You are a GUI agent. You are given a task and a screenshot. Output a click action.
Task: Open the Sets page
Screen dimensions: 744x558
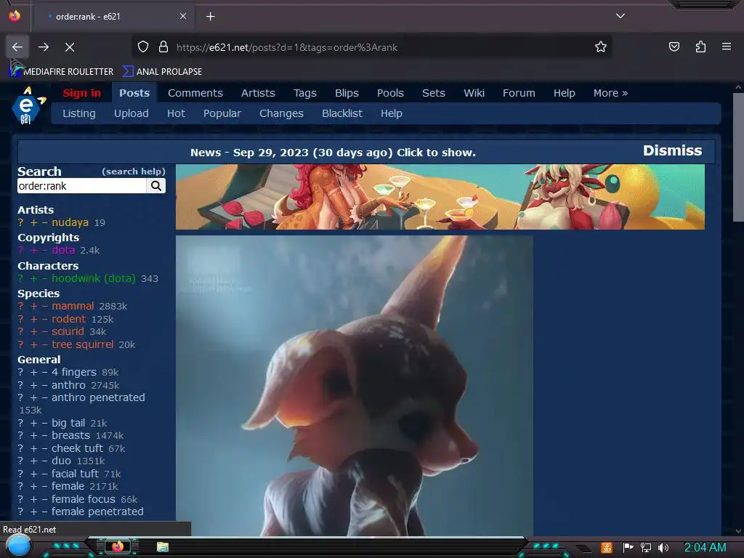[434, 93]
